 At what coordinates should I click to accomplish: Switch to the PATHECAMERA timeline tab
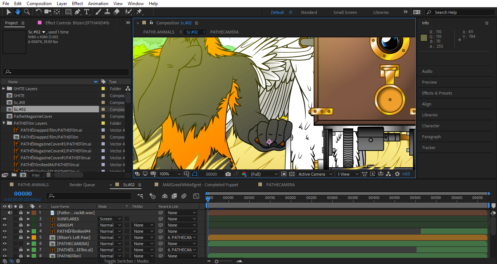[x=280, y=185]
